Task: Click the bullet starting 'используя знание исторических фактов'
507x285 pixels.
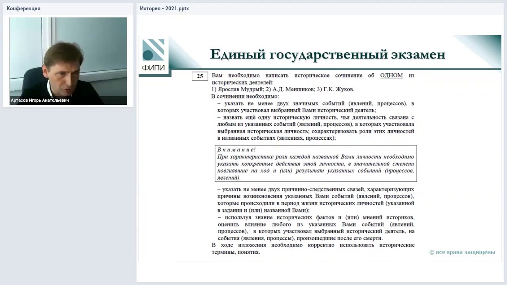Action: 316,228
